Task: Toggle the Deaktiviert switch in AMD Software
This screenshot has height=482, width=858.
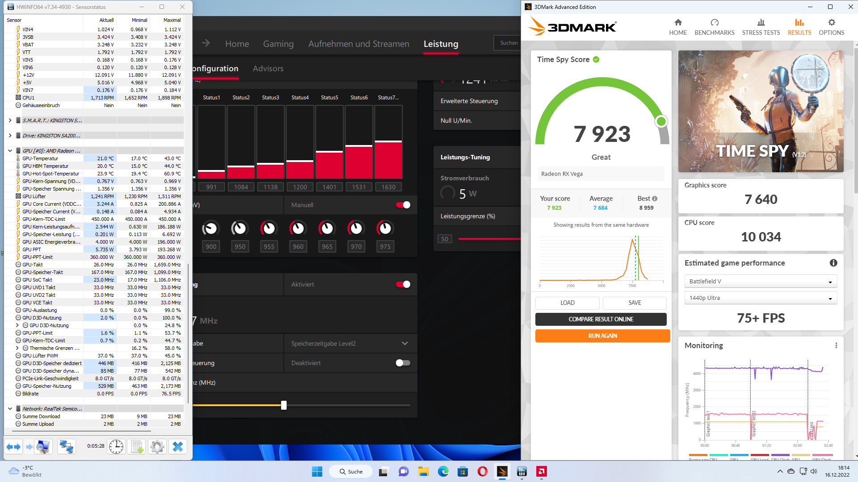Action: (x=403, y=363)
